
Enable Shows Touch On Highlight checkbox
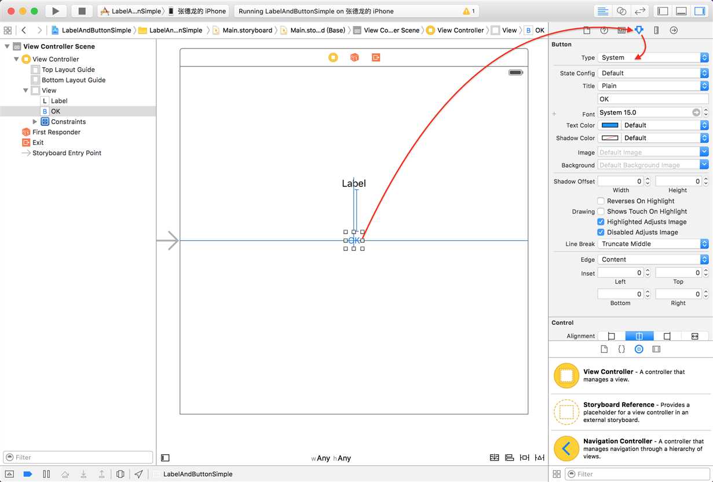click(601, 211)
